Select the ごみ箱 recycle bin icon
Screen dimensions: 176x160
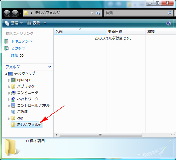[x=13, y=112]
